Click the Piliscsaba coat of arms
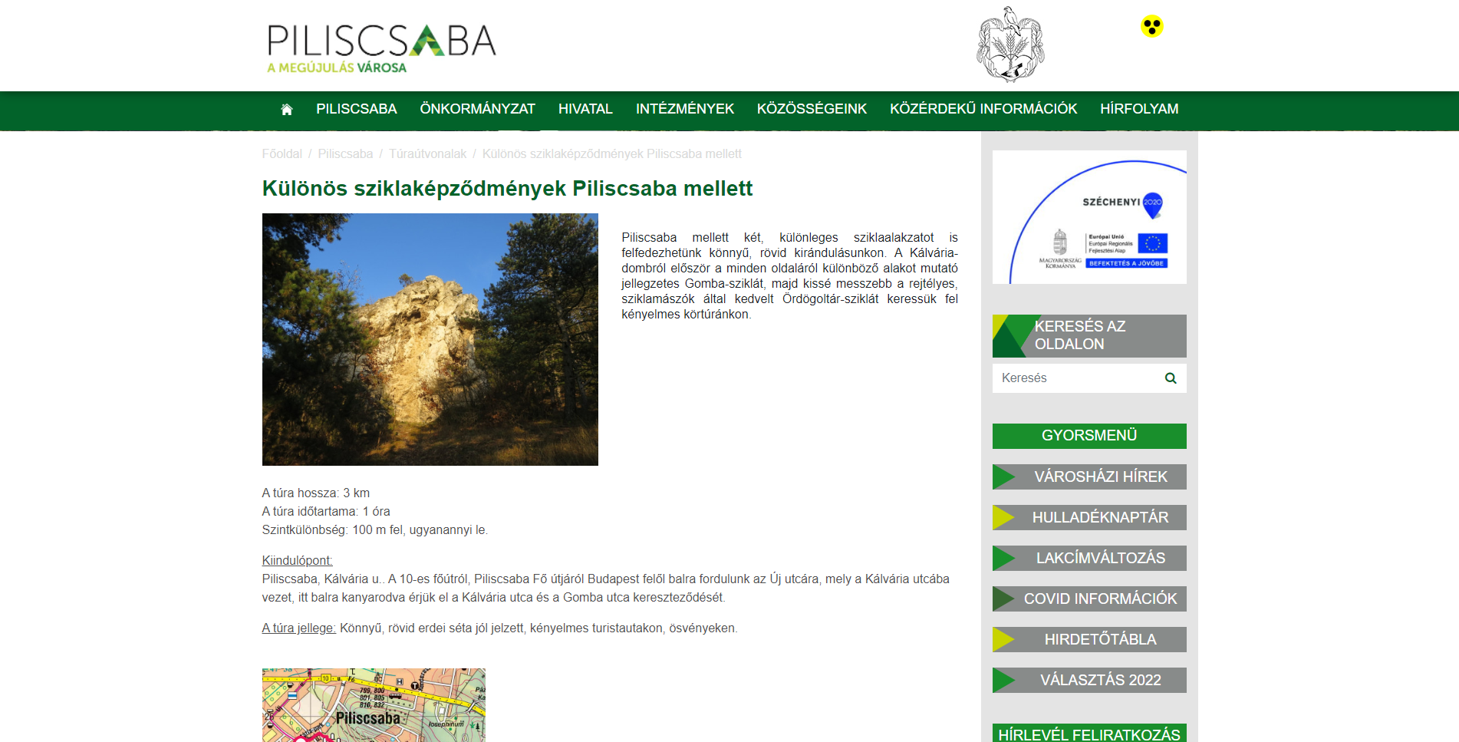 (1009, 45)
